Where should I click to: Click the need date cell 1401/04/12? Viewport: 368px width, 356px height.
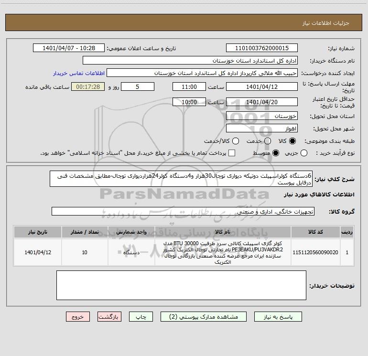pos(38,252)
